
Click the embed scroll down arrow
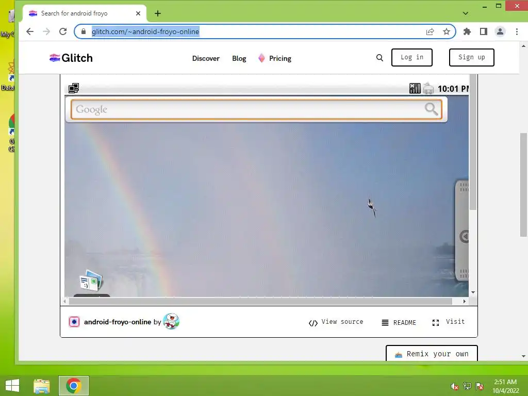473,292
